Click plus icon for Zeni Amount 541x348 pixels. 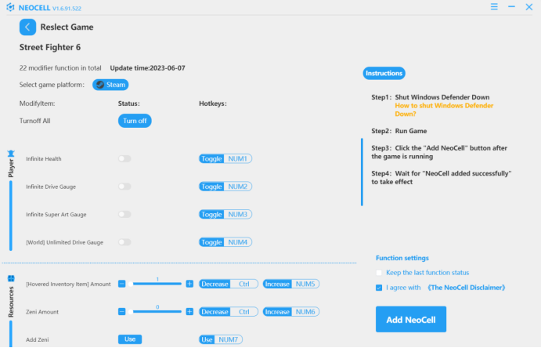[189, 312]
